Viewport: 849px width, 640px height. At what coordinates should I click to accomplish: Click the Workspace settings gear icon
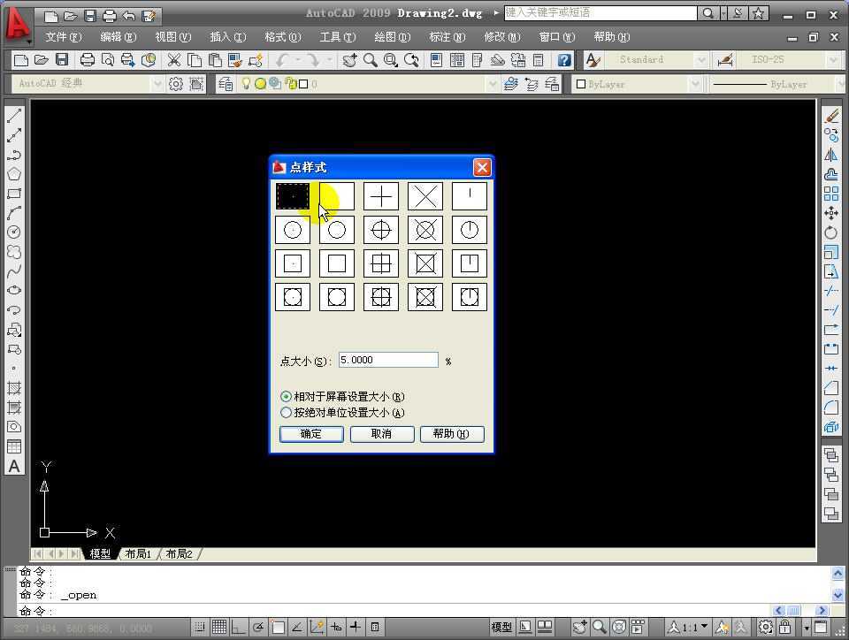[175, 84]
